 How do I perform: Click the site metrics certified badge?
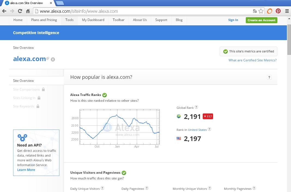(x=248, y=52)
